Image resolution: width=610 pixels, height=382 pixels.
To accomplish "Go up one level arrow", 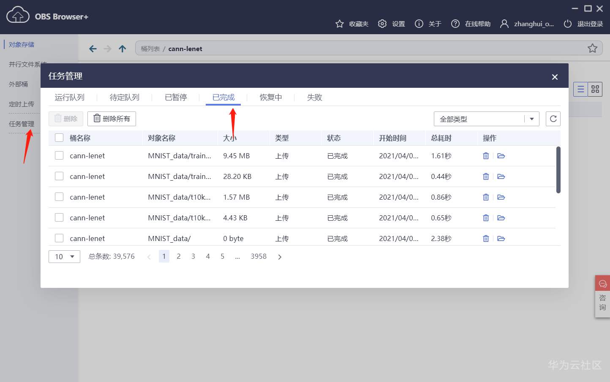I will (123, 49).
